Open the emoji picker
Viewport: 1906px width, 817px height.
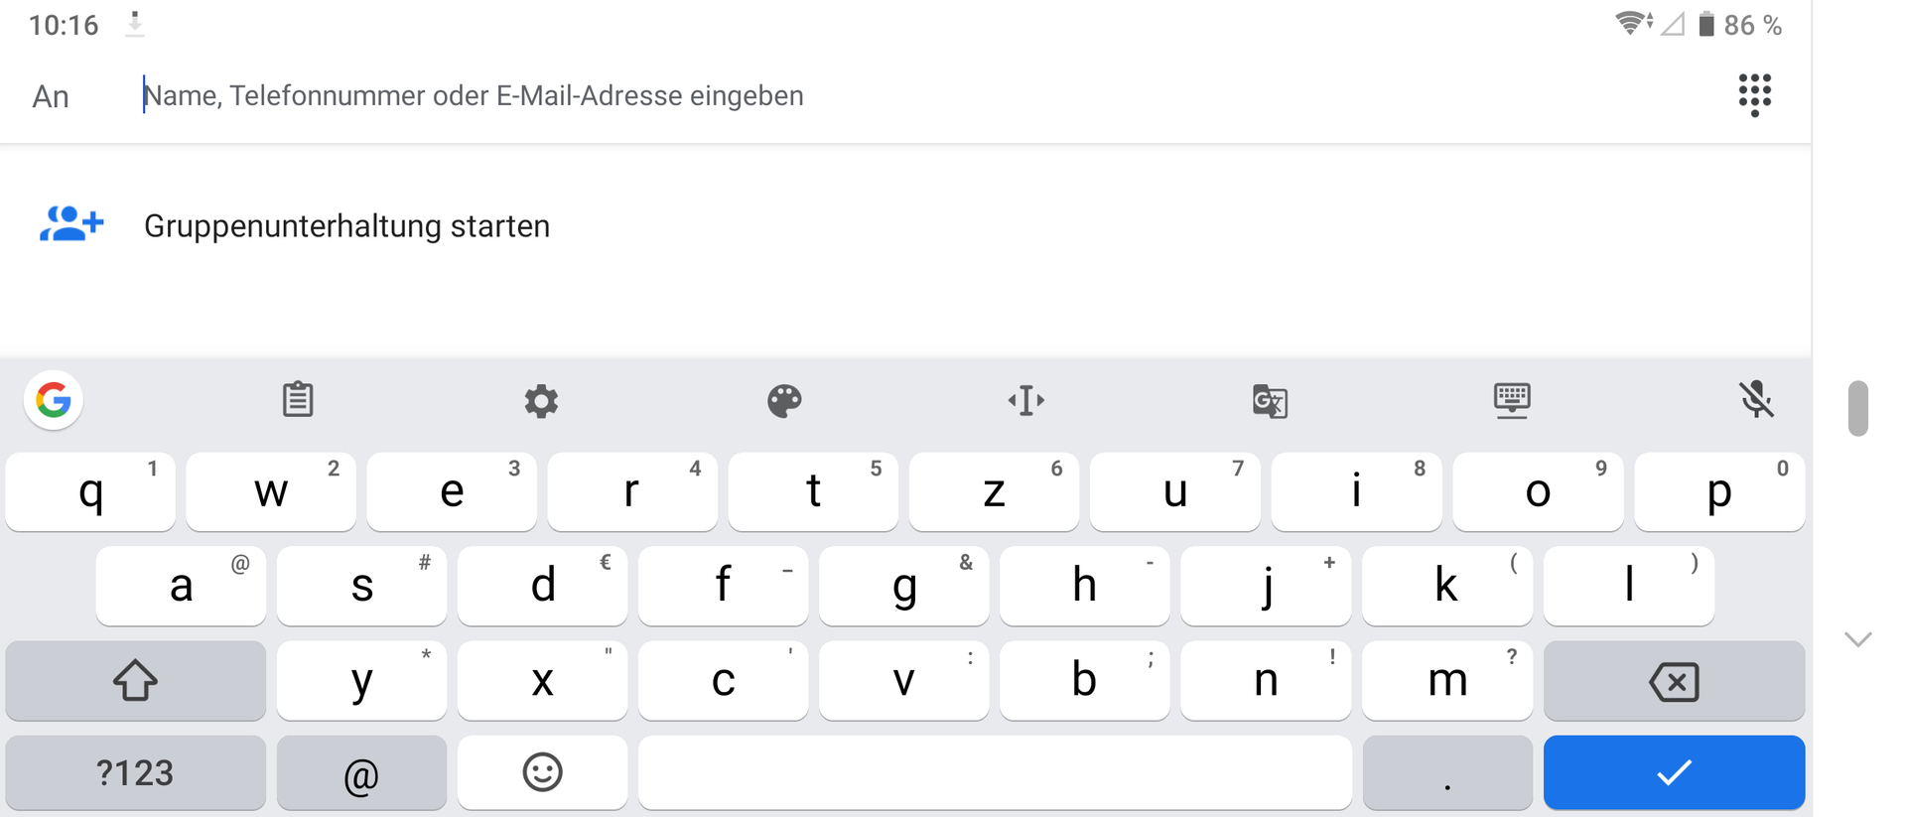[542, 772]
